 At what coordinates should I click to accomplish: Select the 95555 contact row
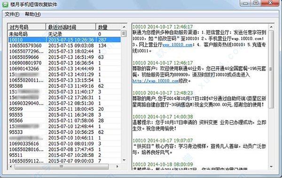click(x=64, y=115)
